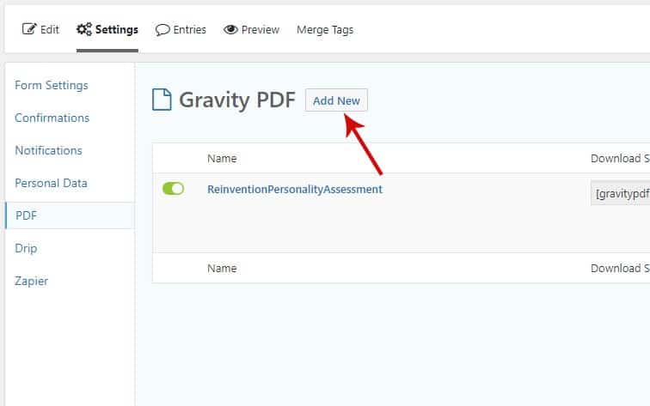Navigate to Notifications settings
Screen dimensions: 650x406
click(48, 150)
